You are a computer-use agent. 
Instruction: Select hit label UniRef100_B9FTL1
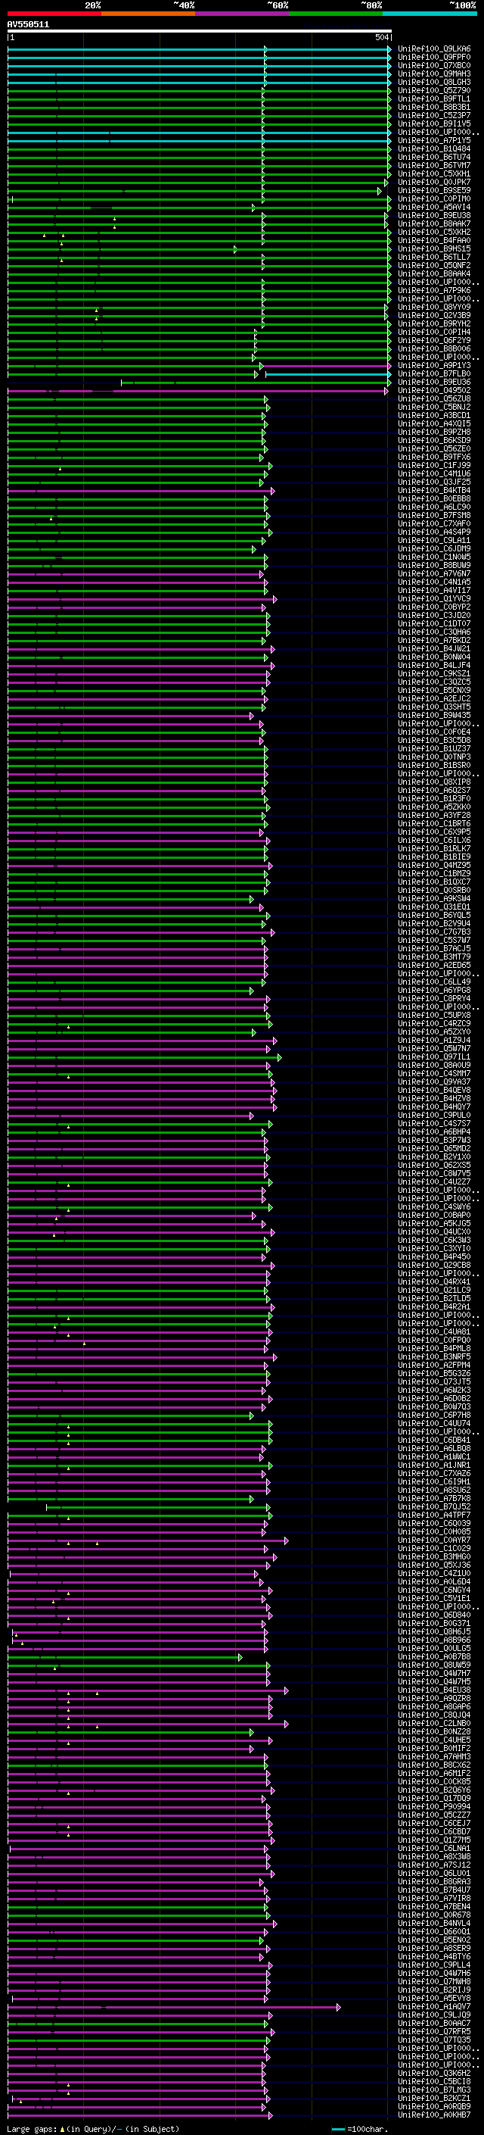434,98
